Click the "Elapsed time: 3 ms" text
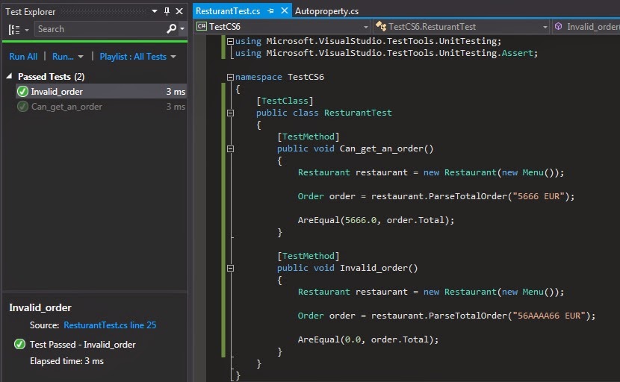Screen dimensions: 620x382 click(66, 361)
